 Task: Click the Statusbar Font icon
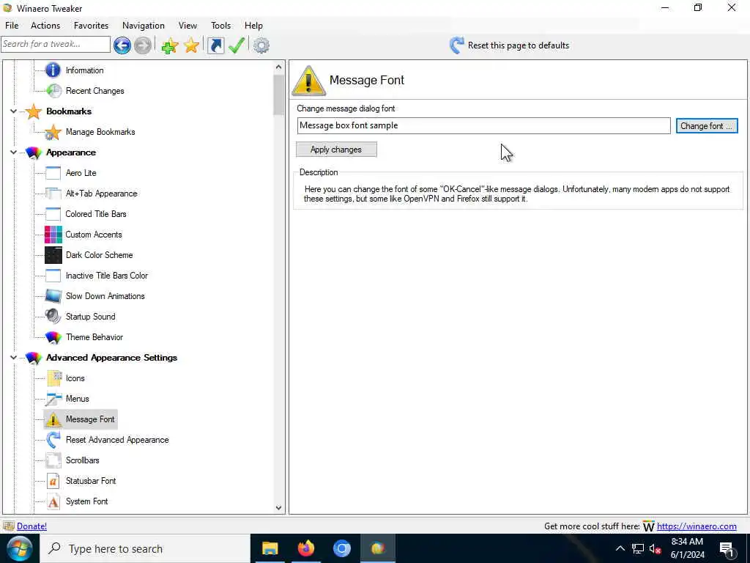(53, 481)
